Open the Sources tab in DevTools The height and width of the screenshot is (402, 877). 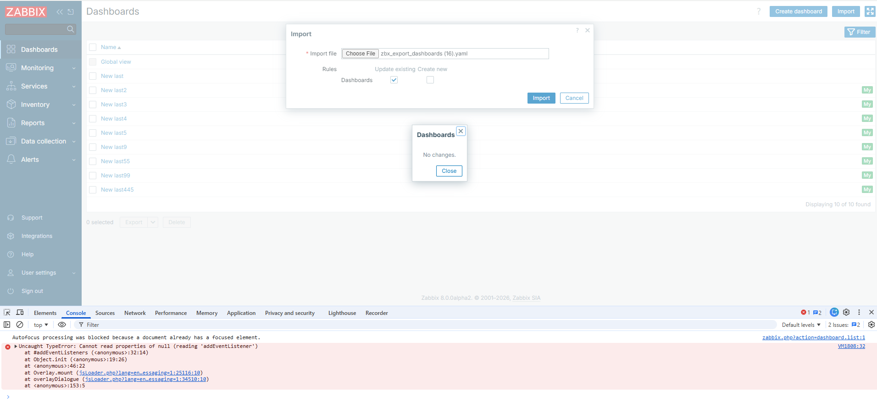[105, 313]
